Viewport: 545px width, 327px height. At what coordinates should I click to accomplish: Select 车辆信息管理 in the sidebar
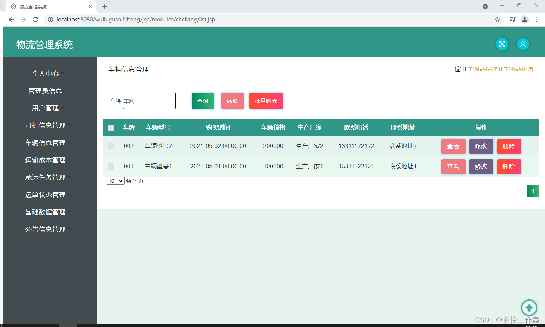coord(45,143)
